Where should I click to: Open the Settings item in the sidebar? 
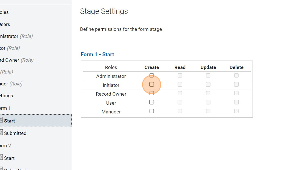[x=7, y=96]
